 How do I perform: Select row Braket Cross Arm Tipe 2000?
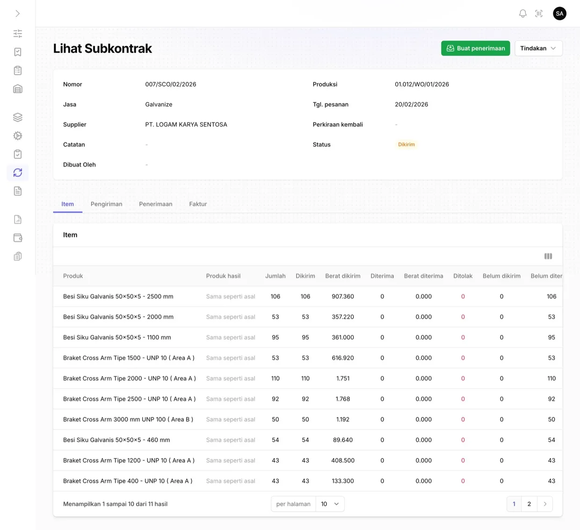click(308, 379)
